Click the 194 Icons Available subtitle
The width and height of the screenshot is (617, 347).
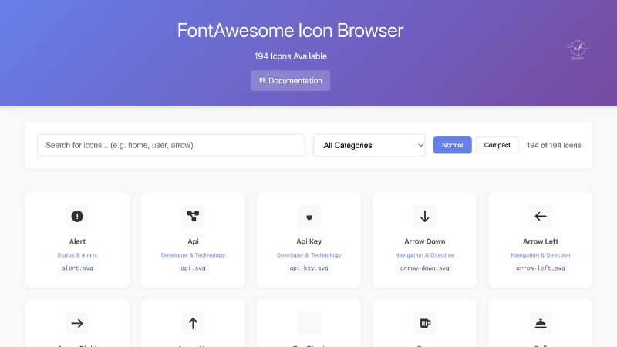point(291,56)
